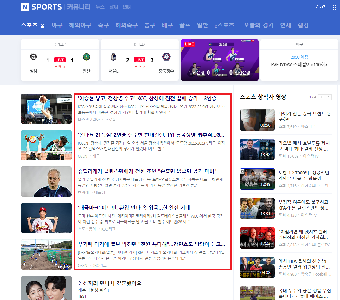Click the 프로농구 category label
Screen dimensions: 340x300
tap(112, 120)
